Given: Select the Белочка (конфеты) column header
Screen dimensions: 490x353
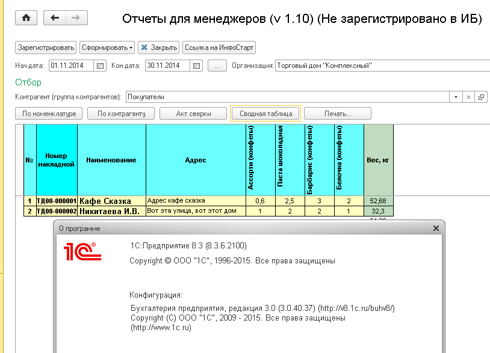Looking at the screenshot, I should (x=349, y=160).
